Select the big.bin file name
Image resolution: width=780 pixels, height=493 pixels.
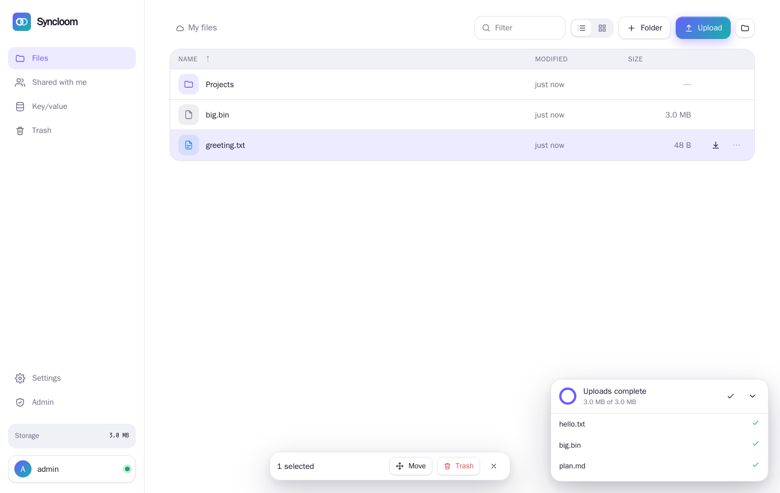click(x=217, y=115)
